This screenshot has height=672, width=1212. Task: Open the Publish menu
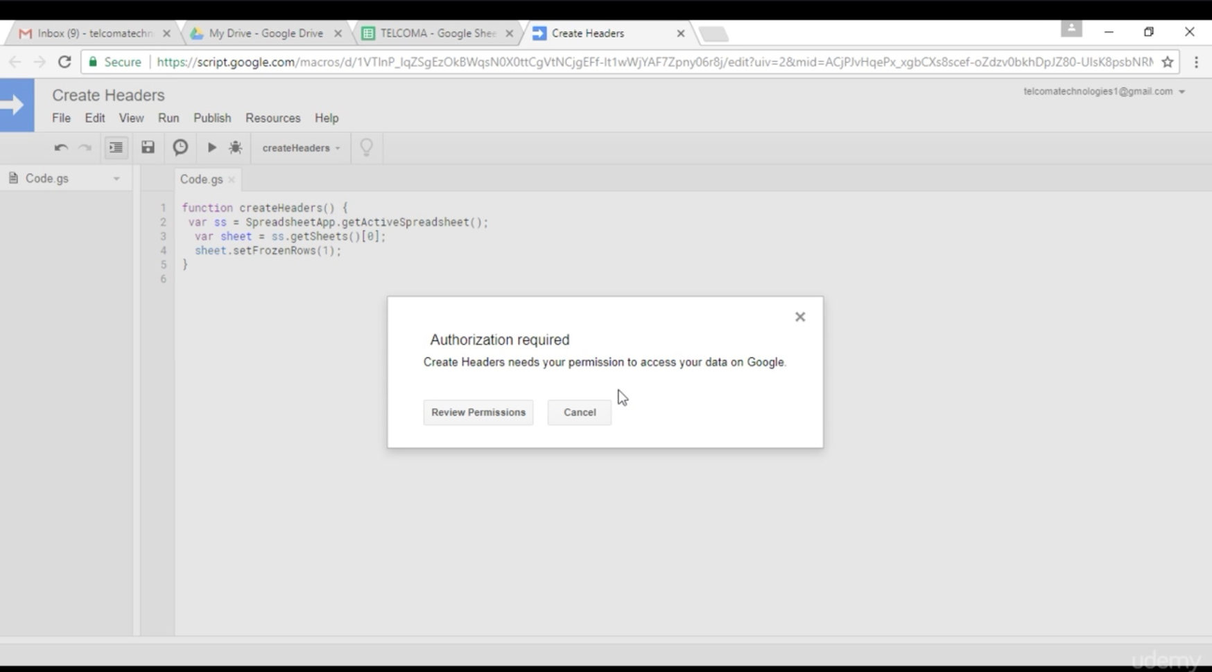[211, 118]
